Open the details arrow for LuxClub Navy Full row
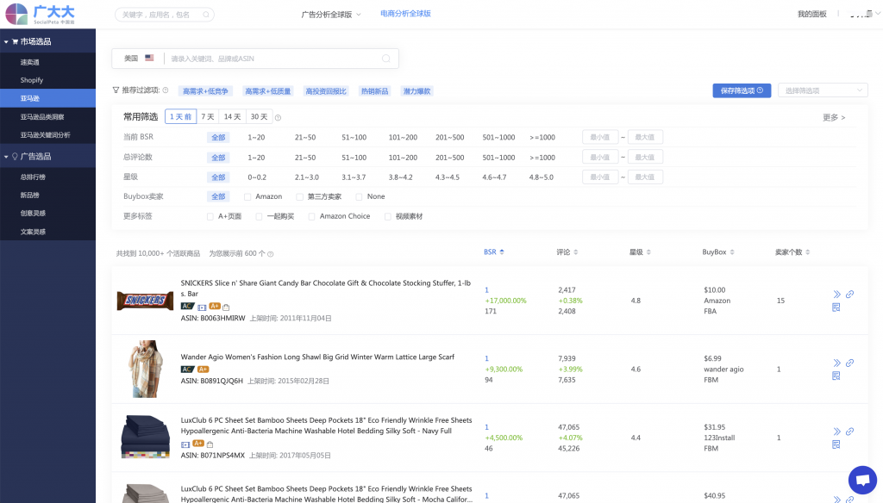Screen dimensions: 883x503 (836, 432)
